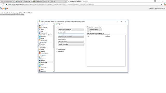Open the ownCloud uploader icon
Image resolution: width=166 pixels, height=93 pixels.
click(x=40, y=71)
